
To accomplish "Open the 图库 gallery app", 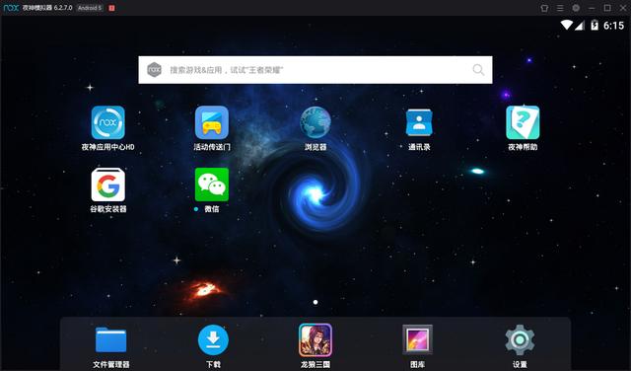I will [x=417, y=340].
